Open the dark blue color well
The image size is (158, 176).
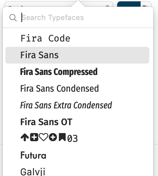tap(129, 4)
